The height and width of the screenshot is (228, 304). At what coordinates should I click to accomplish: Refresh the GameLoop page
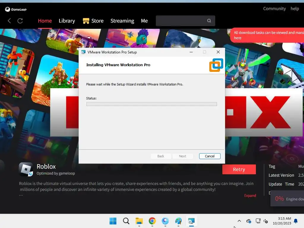(20, 21)
